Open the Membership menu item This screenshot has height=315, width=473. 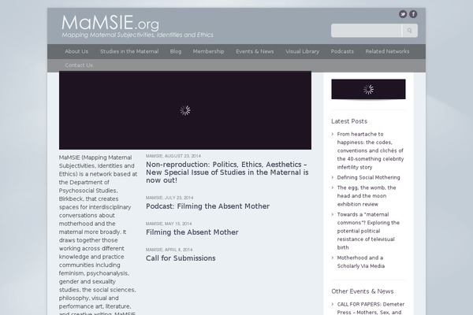(208, 51)
